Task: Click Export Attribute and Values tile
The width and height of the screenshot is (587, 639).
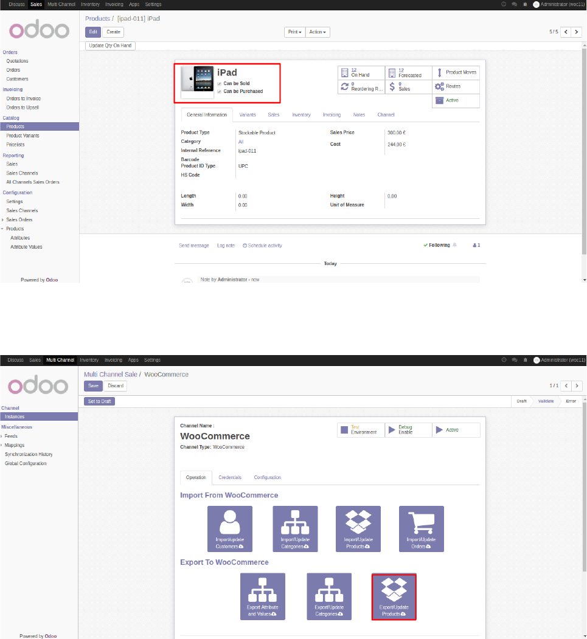Action: [x=263, y=596]
